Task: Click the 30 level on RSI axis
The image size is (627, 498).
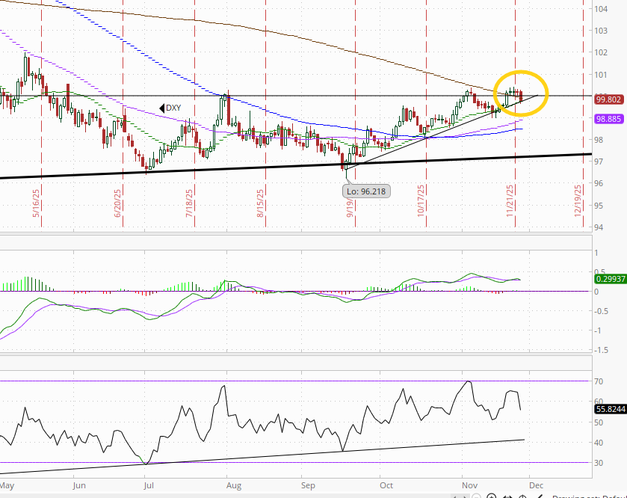Action: 599,463
